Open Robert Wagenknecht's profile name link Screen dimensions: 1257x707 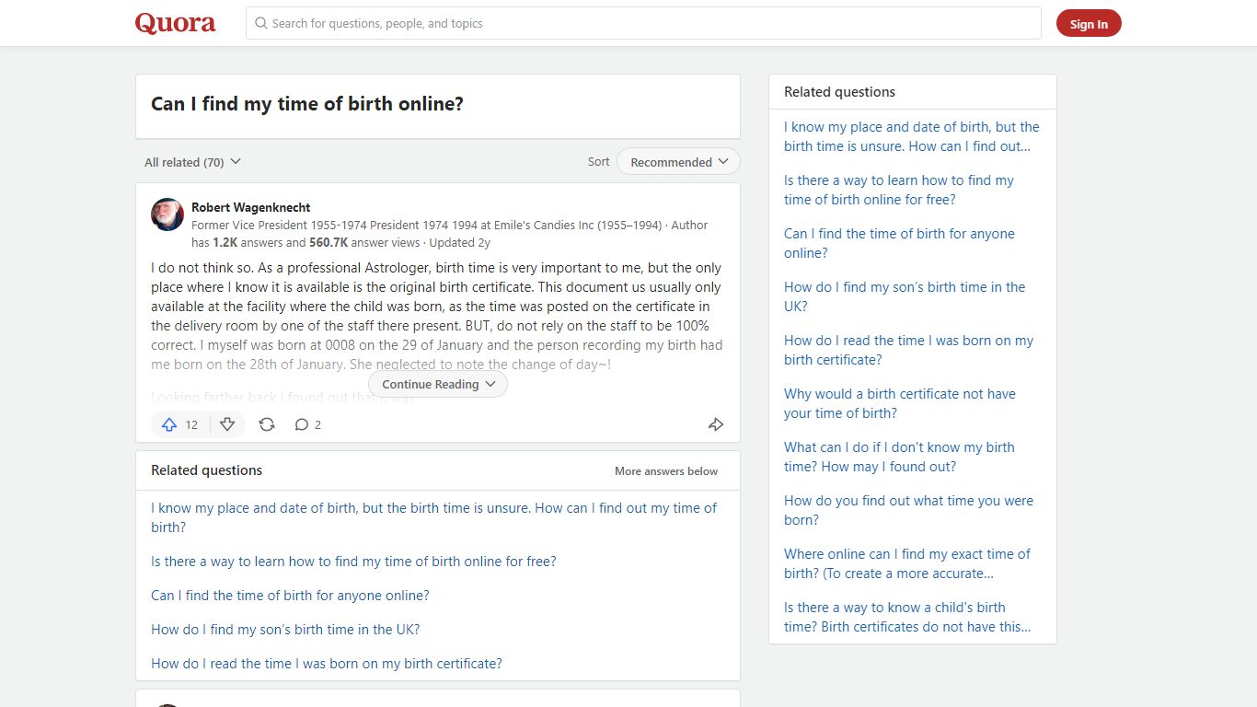point(250,207)
